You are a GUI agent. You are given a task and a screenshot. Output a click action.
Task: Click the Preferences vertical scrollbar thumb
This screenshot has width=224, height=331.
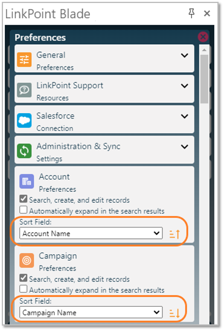pyautogui.click(x=204, y=79)
